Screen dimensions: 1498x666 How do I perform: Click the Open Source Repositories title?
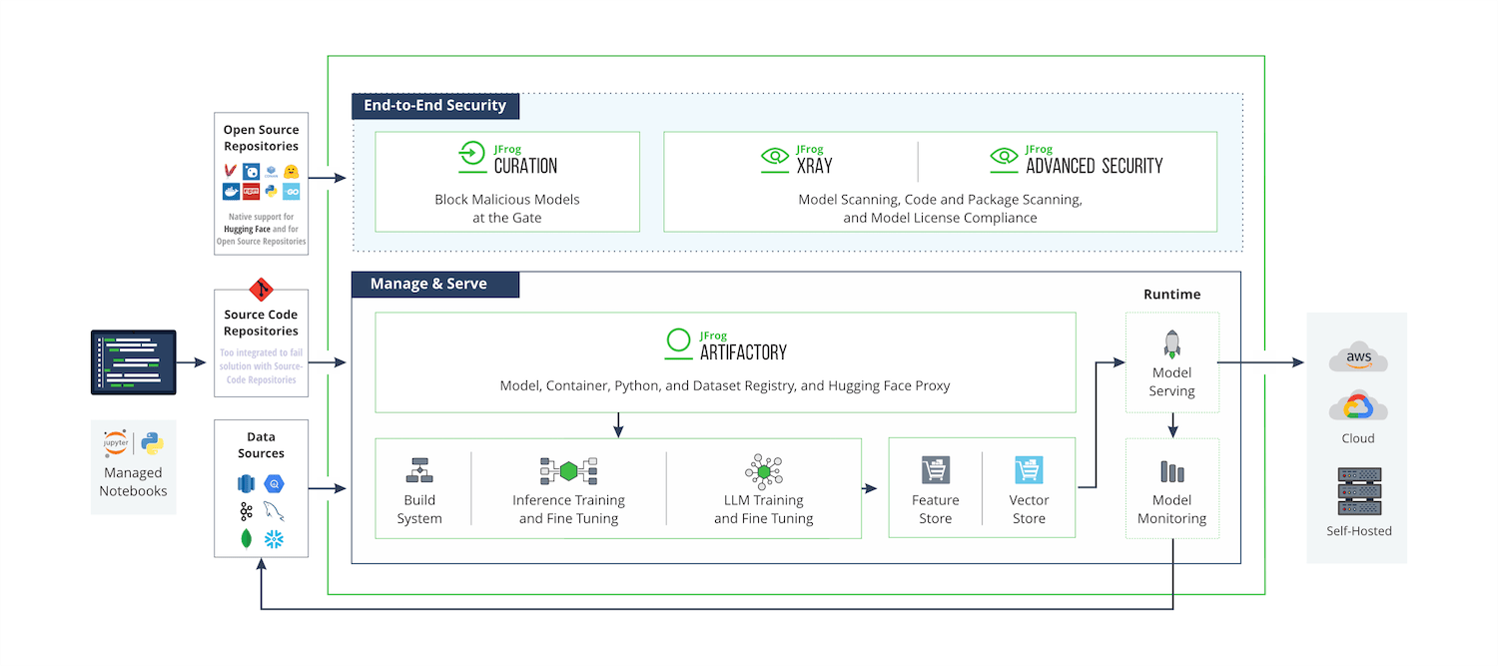pyautogui.click(x=262, y=138)
